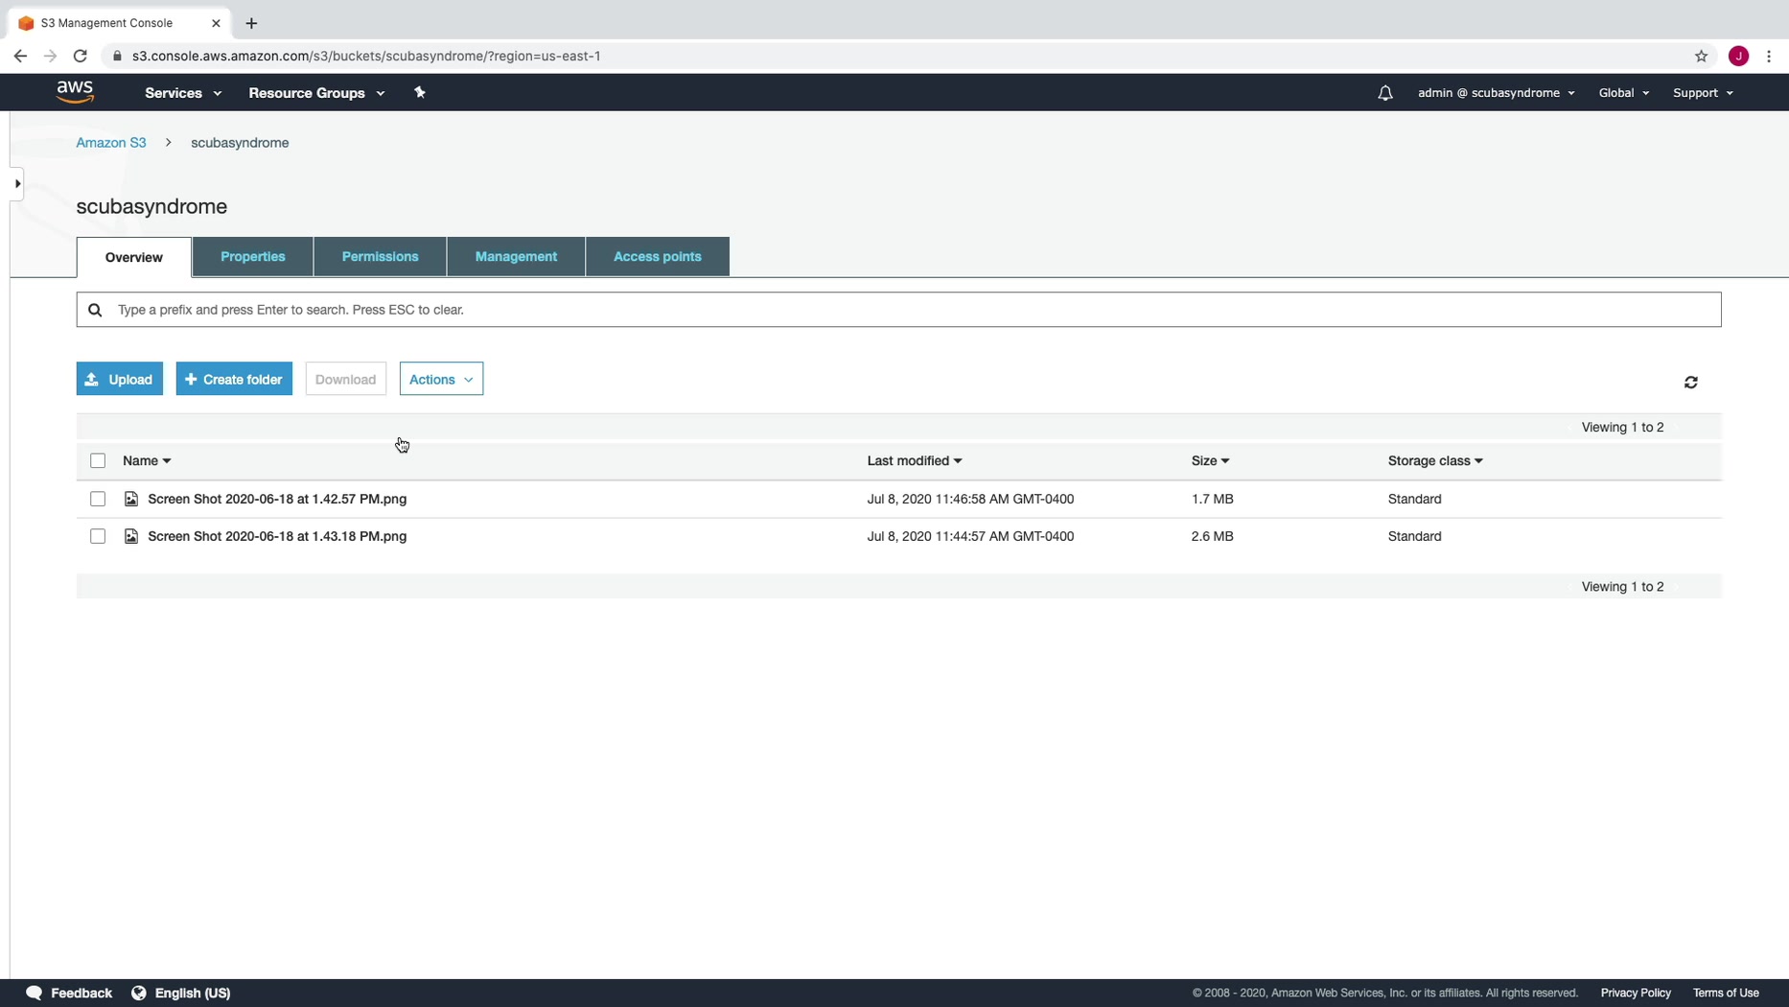
Task: Click English (US) language selector text
Action: tap(193, 993)
